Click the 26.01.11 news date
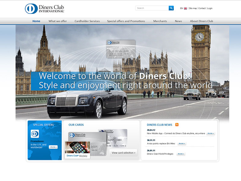 [151, 151]
